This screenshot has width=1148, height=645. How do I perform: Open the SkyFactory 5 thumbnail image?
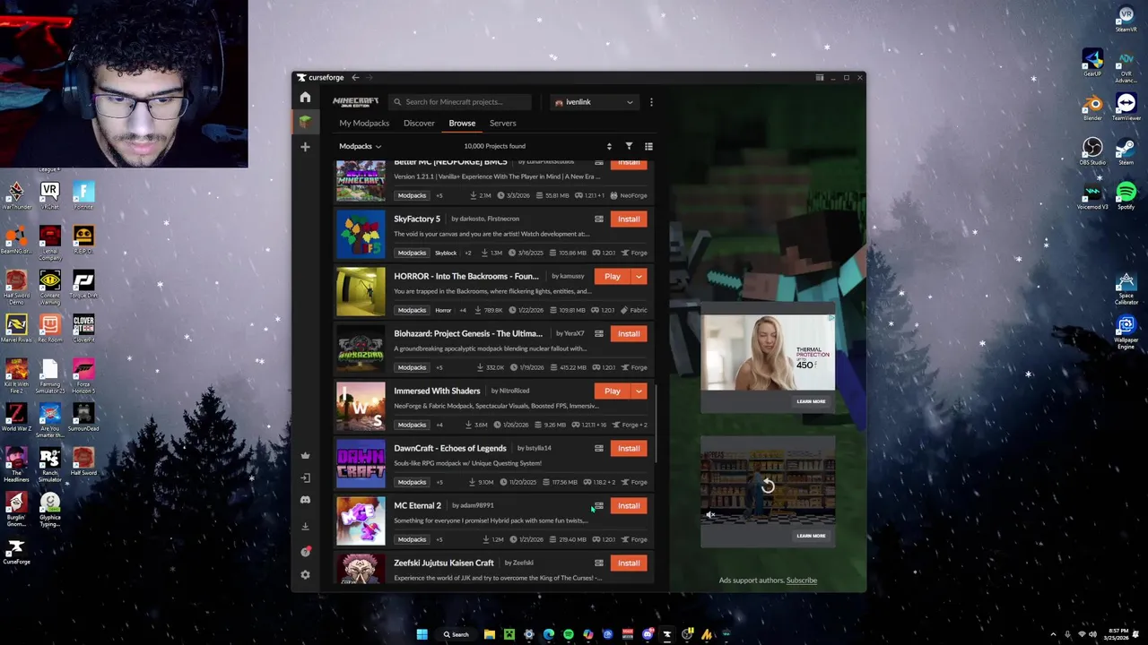361,234
